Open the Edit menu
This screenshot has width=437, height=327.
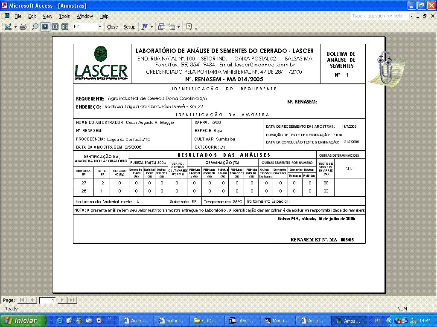(32, 16)
